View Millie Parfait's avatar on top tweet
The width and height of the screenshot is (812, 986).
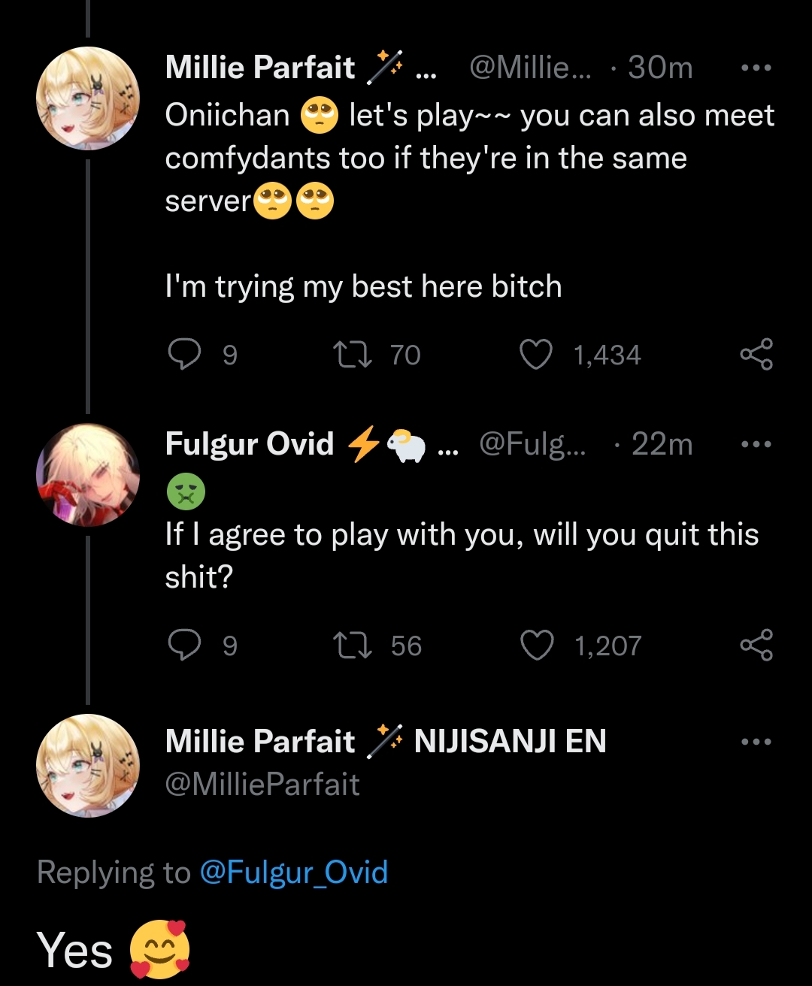pyautogui.click(x=88, y=98)
